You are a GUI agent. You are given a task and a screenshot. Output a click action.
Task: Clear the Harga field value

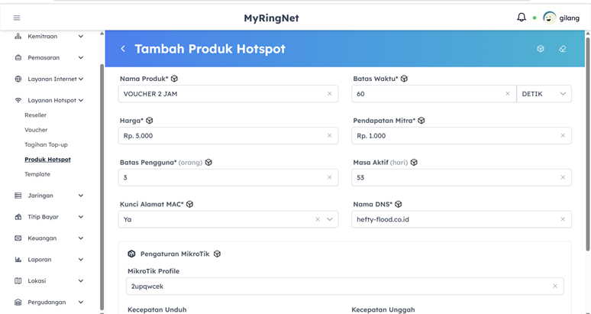coord(330,136)
